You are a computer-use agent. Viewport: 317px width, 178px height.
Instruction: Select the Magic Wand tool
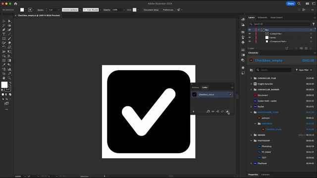4,25
